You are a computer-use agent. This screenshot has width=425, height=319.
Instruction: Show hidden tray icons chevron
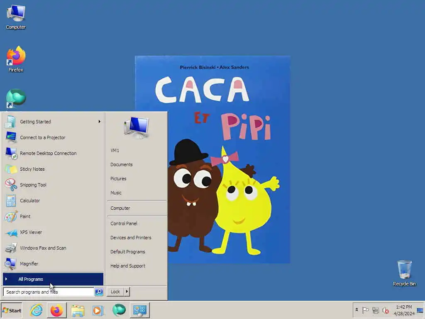[x=357, y=310]
